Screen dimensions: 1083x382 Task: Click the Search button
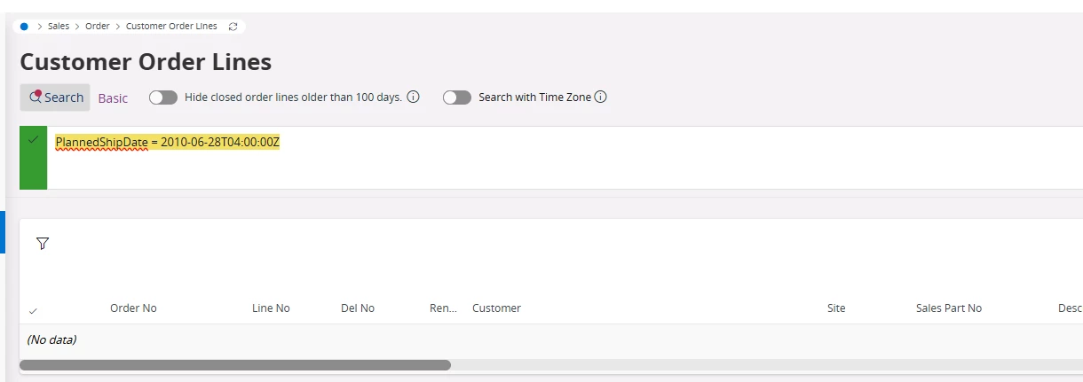[55, 97]
